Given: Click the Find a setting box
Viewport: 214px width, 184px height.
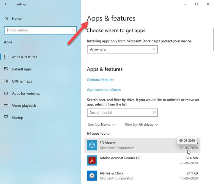Looking at the screenshot, I should (40, 30).
